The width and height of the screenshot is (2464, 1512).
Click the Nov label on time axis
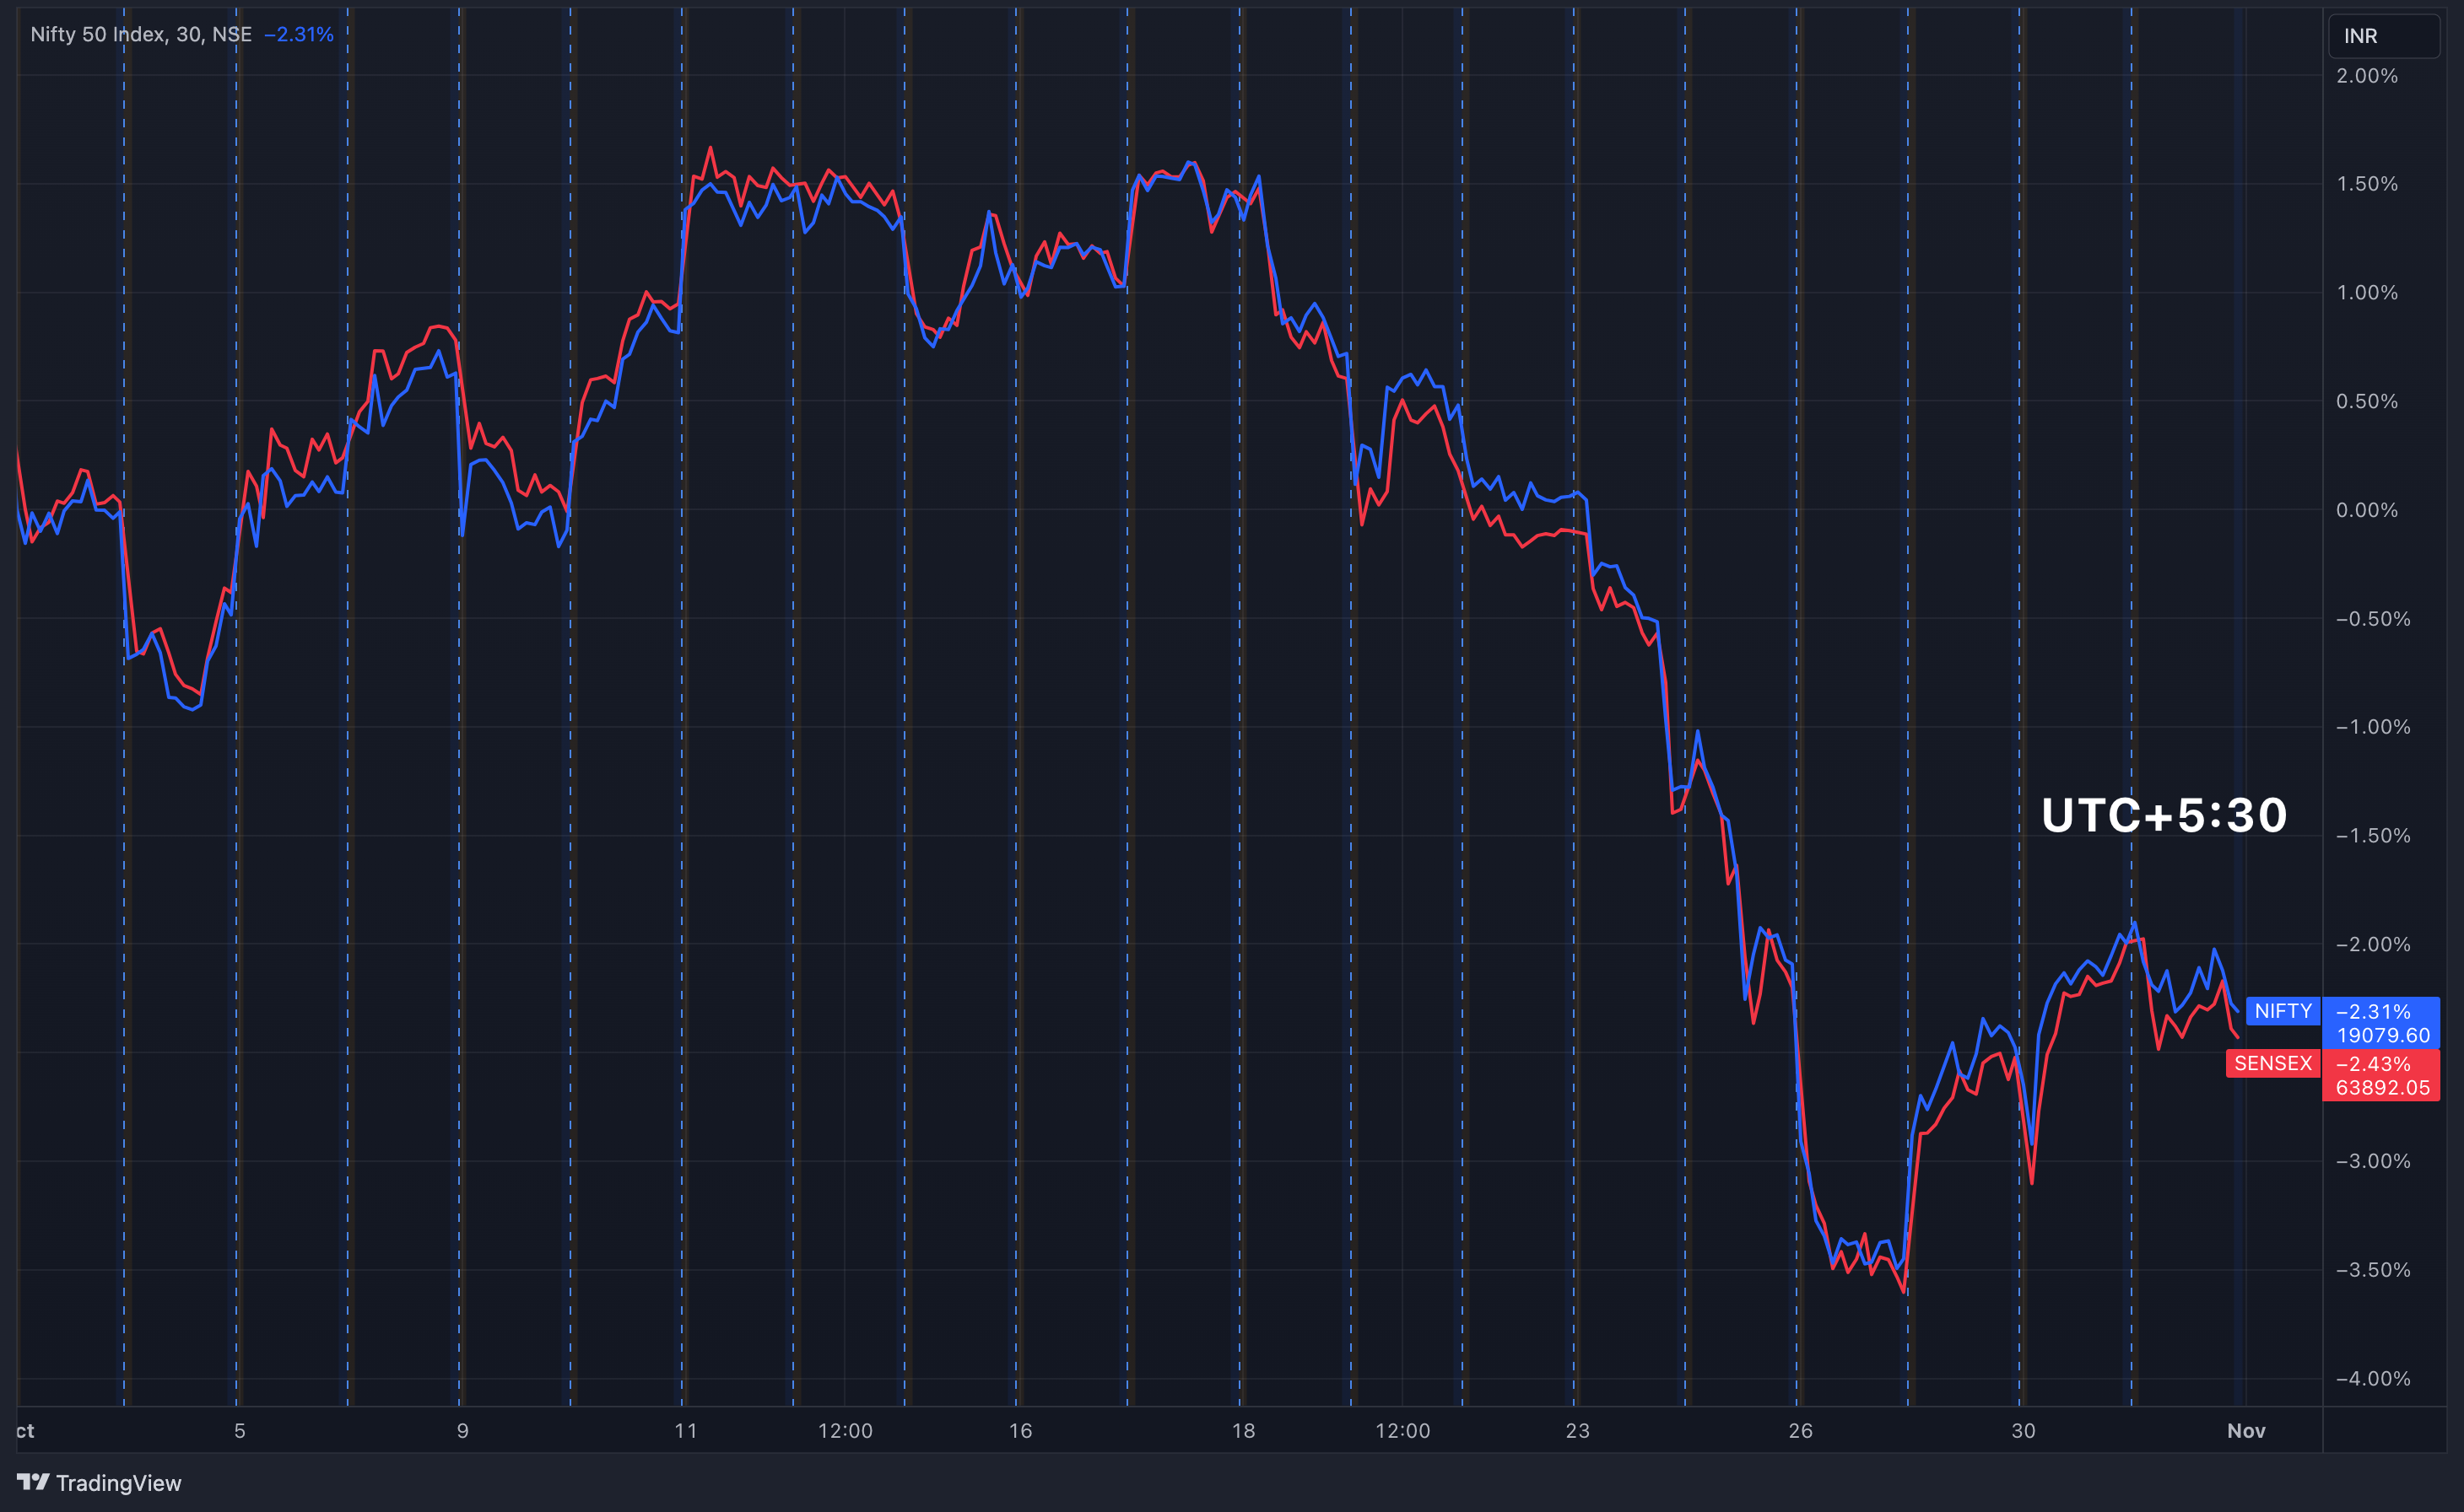(x=2246, y=1431)
